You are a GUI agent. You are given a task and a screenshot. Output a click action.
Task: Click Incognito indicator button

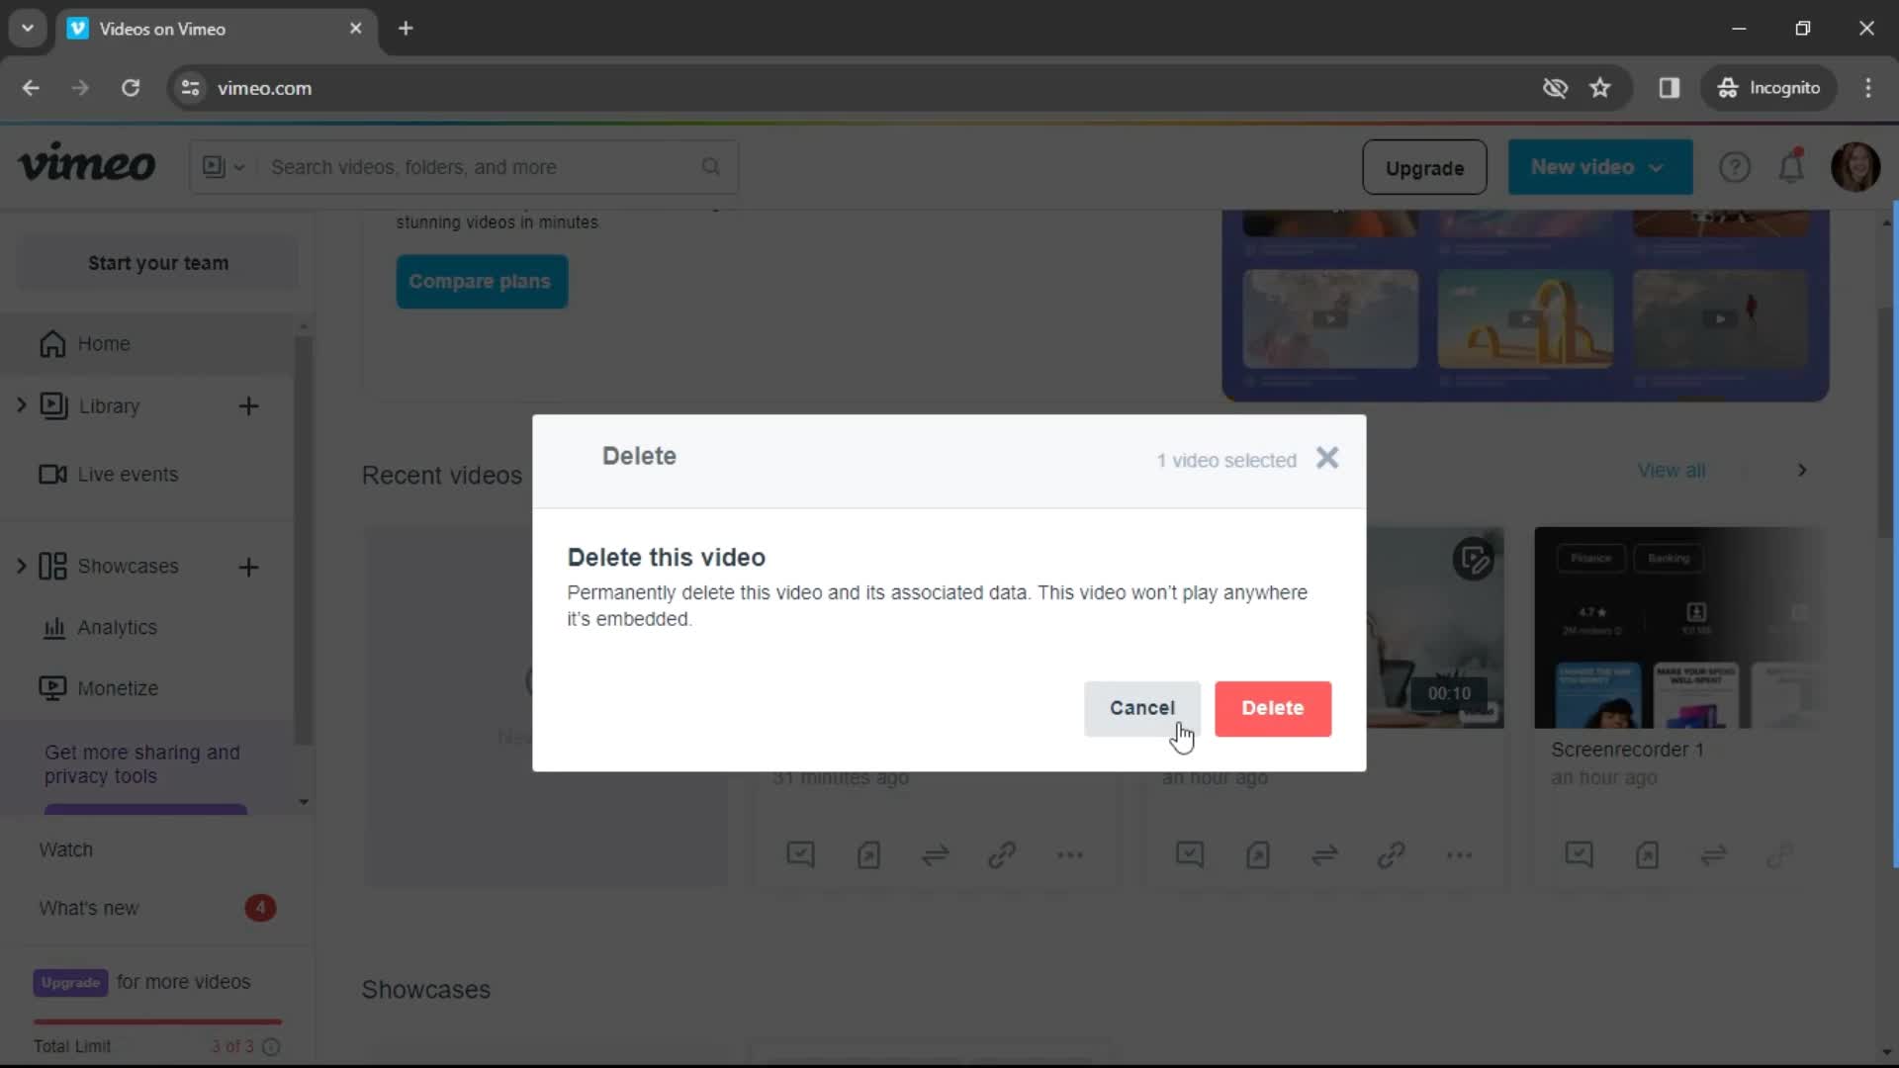tap(1769, 88)
